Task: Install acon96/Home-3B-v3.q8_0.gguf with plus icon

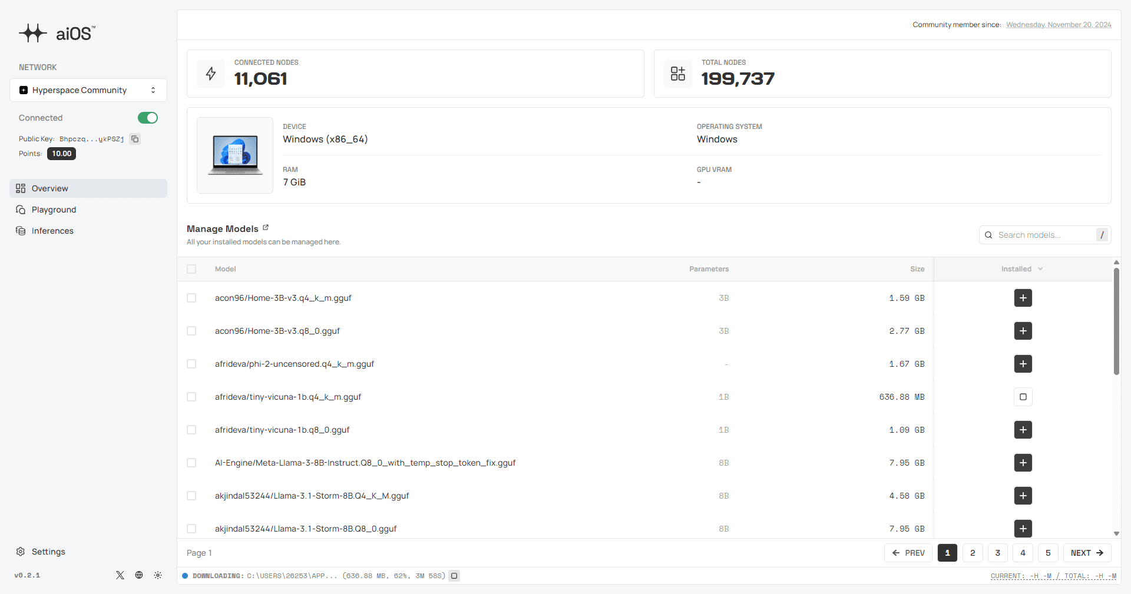Action: pos(1023,331)
